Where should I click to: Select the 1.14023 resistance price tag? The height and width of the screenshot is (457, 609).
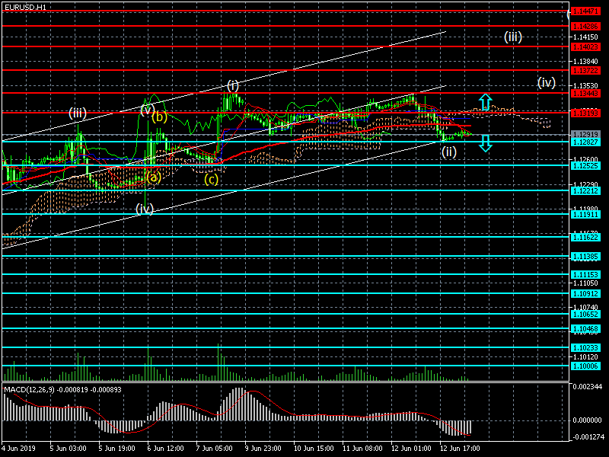(x=585, y=46)
